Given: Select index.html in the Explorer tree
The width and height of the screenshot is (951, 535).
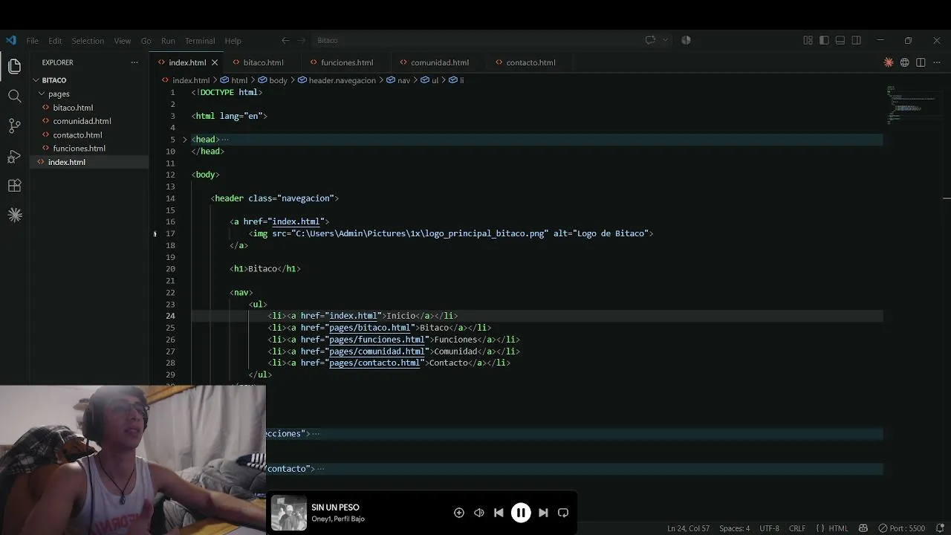Looking at the screenshot, I should click(67, 162).
